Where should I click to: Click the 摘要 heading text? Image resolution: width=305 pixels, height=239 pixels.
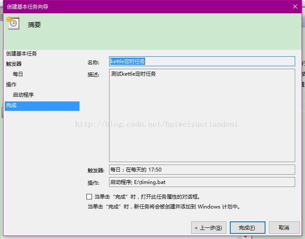point(34,25)
